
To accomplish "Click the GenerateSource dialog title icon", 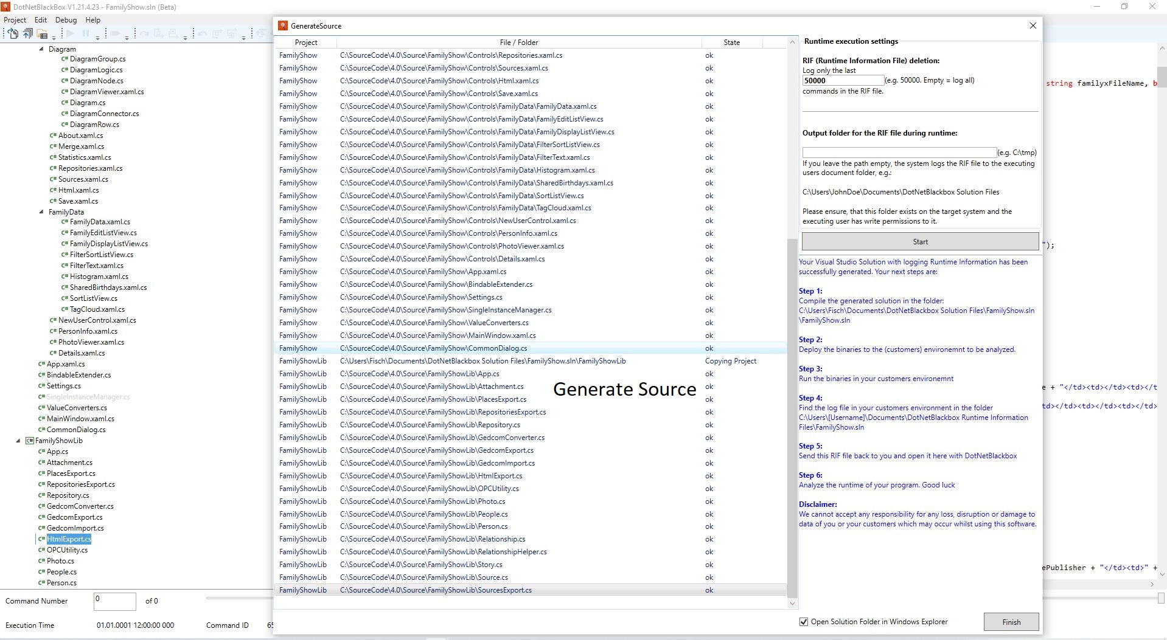I will (x=282, y=26).
